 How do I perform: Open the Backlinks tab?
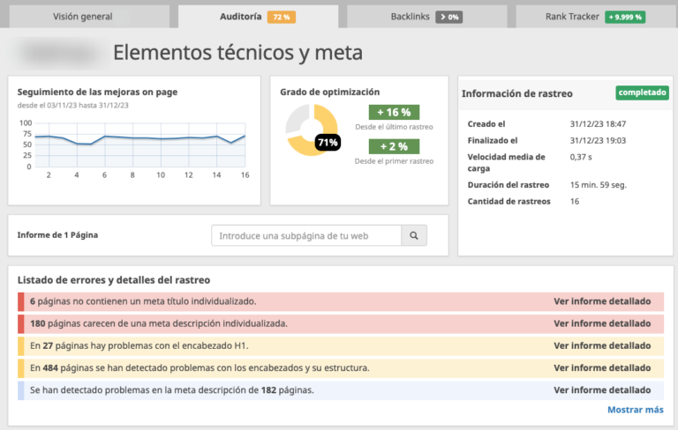coord(411,17)
